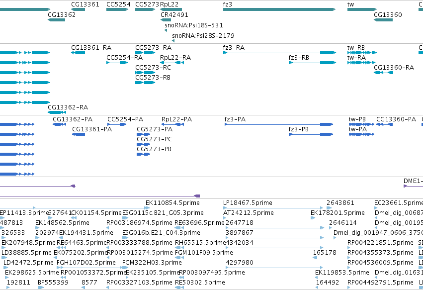The image size is (423, 290).
Task: Select the 2643861 EST label
Action: tap(340, 203)
